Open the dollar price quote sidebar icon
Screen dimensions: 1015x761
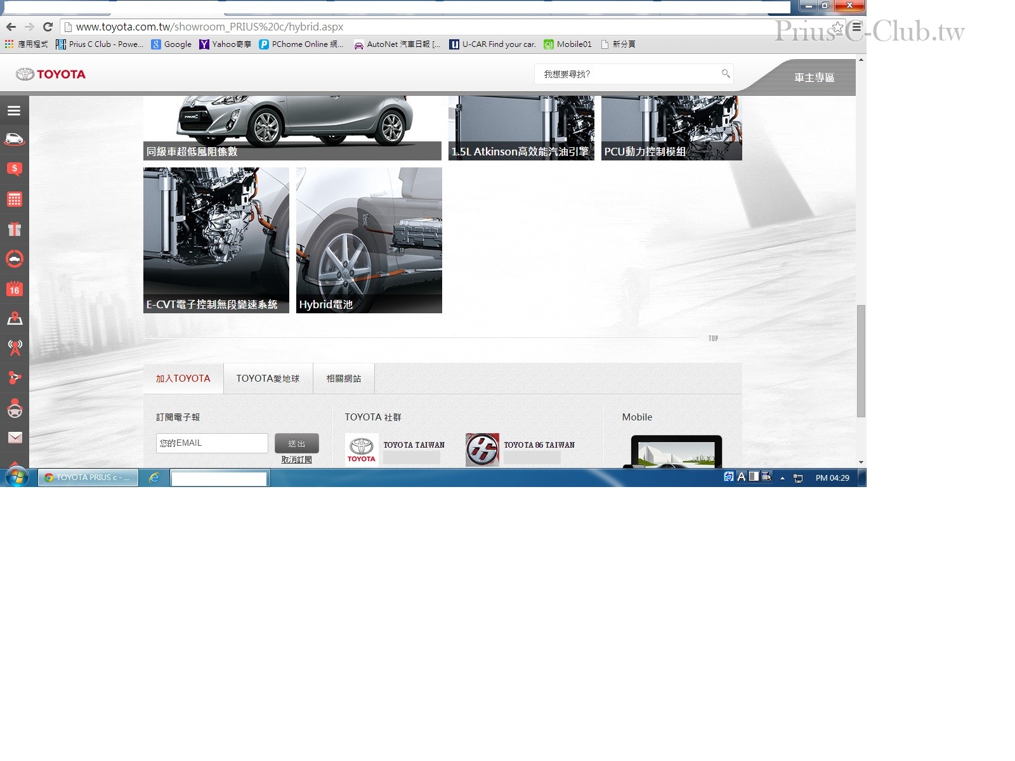click(x=14, y=169)
